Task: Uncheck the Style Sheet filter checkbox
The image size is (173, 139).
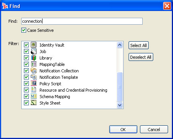Action: 26,103
